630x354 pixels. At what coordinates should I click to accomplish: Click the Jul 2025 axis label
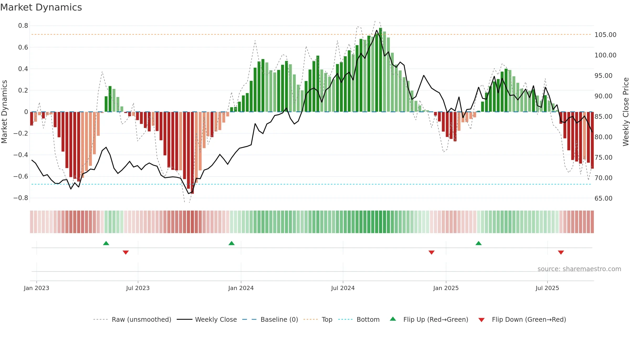pos(547,288)
